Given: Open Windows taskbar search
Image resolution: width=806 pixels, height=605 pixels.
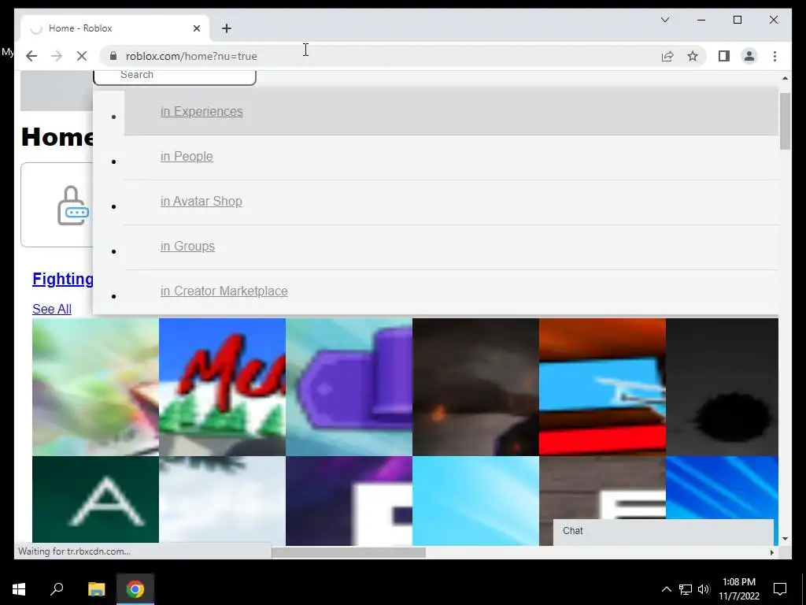Looking at the screenshot, I should [57, 588].
